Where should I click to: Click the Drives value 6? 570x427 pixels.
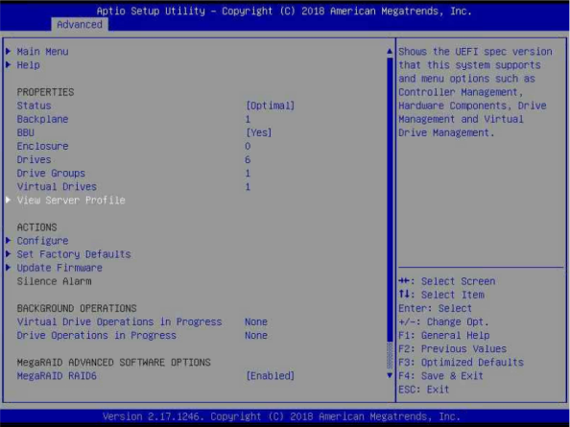point(248,159)
